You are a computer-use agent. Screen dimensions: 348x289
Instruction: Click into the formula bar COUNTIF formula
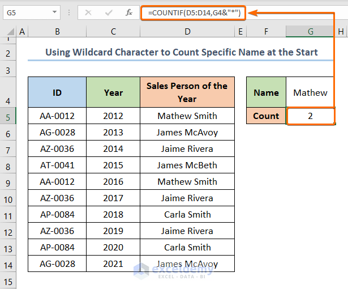(194, 13)
